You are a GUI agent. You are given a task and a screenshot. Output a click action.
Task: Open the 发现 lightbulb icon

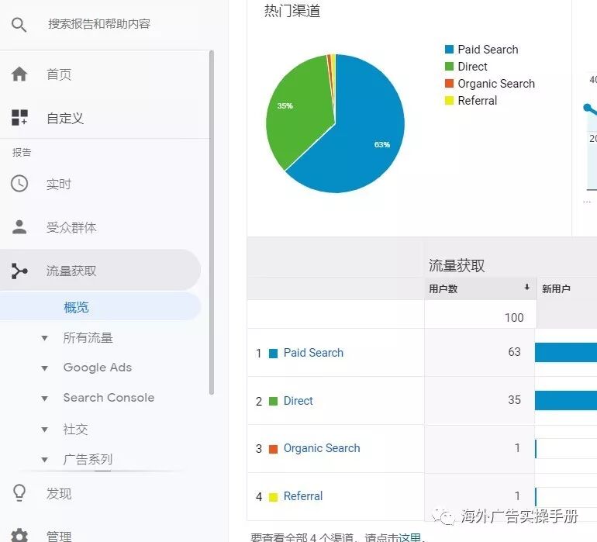coord(19,492)
